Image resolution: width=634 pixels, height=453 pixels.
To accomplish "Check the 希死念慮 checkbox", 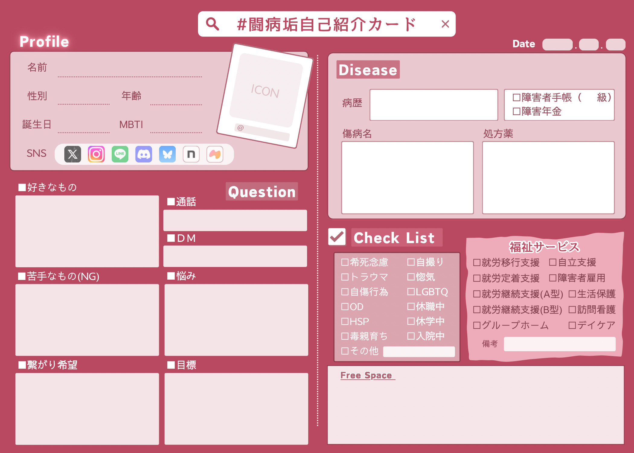I will click(345, 262).
